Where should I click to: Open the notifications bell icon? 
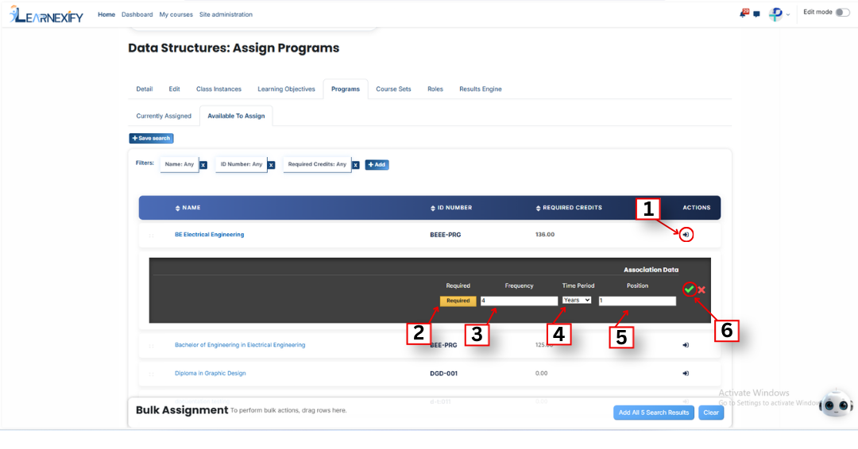[x=744, y=13]
